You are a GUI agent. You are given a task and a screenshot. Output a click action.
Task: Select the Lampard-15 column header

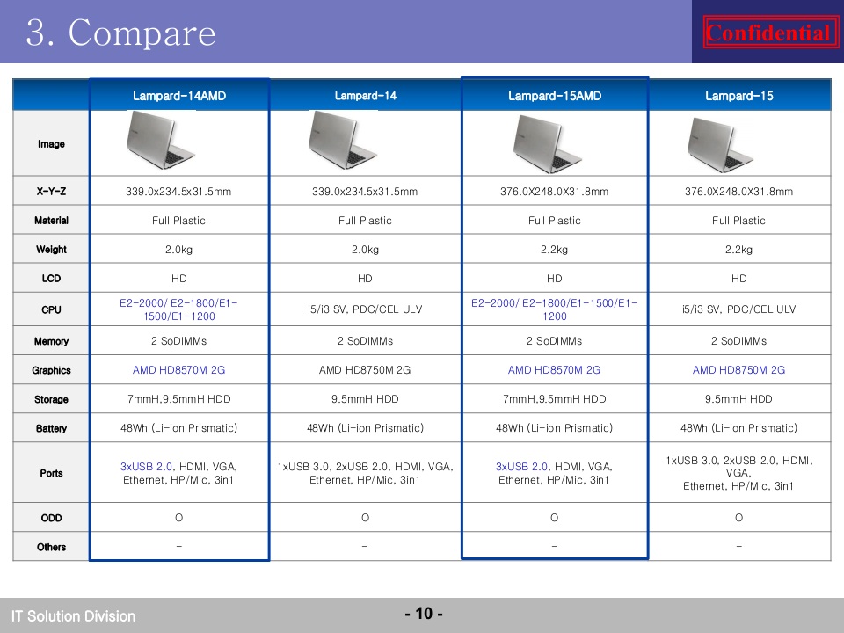[x=739, y=96]
